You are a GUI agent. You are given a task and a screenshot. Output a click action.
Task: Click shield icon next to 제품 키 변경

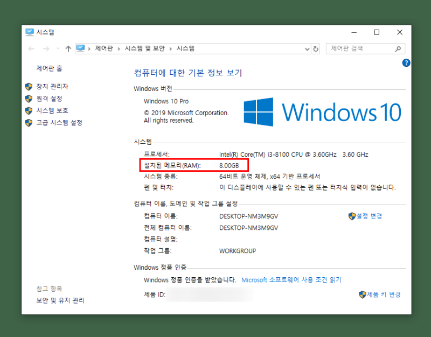tap(363, 294)
